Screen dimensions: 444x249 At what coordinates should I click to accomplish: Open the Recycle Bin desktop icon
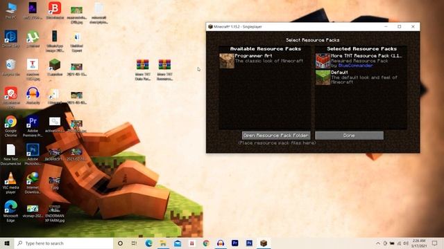coord(11,67)
